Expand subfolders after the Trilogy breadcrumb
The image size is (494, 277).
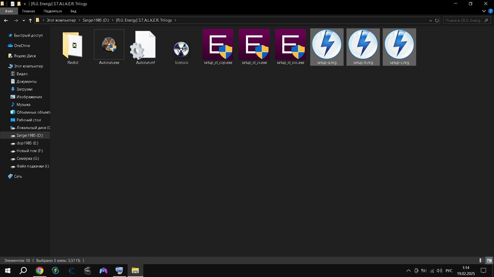175,20
